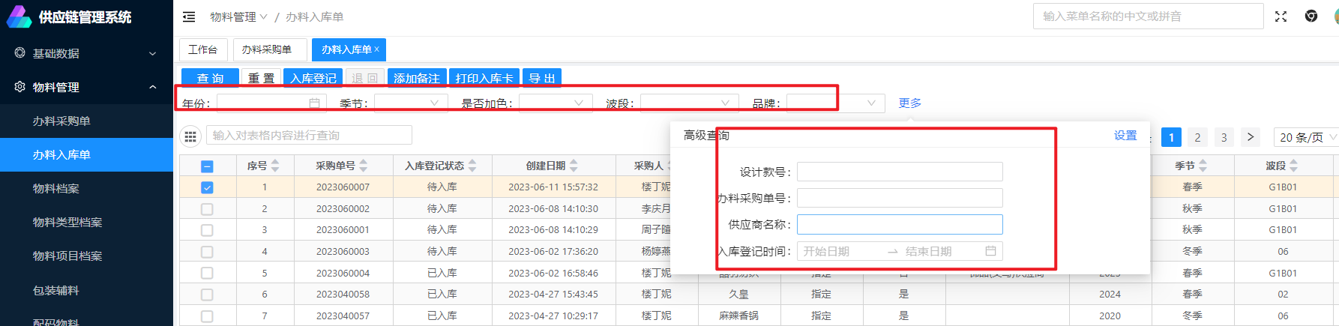Go to next page arrow in pagination

pos(1250,137)
